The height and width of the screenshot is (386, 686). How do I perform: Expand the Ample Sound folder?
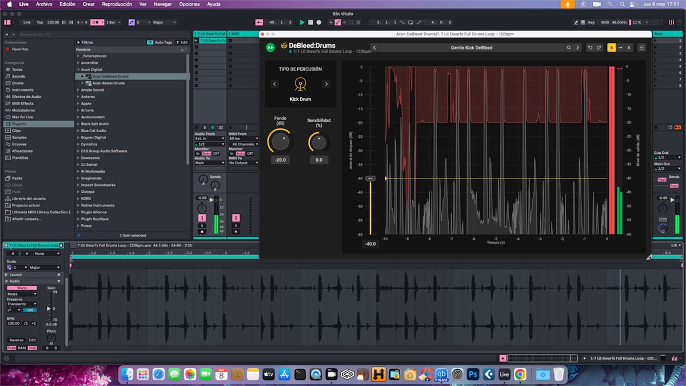(78, 90)
